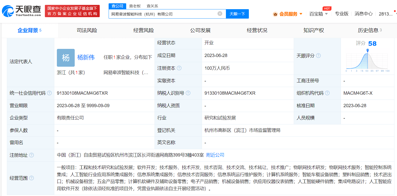Image resolution: width=397 pixels, height=196 pixels.
Task: Click the 天眼一下 search button
Action: point(237,14)
